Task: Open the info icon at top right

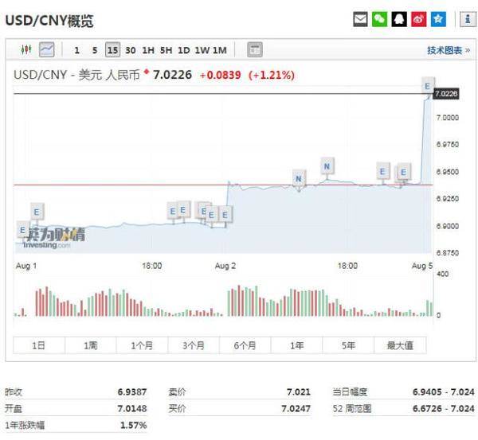Action: (466, 19)
